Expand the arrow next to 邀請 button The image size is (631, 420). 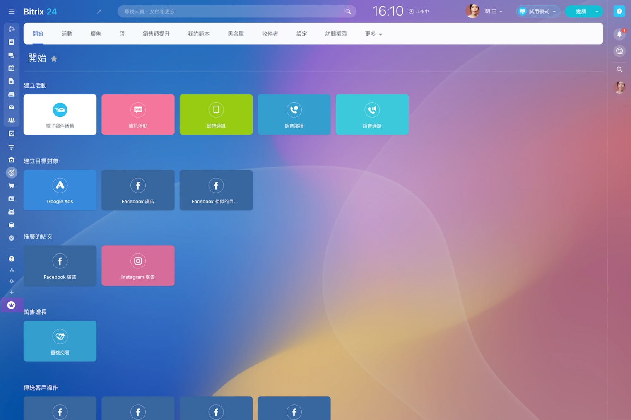click(597, 12)
